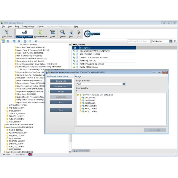
Task: Click the Order shopping cart icon
Action: [x=53, y=33]
